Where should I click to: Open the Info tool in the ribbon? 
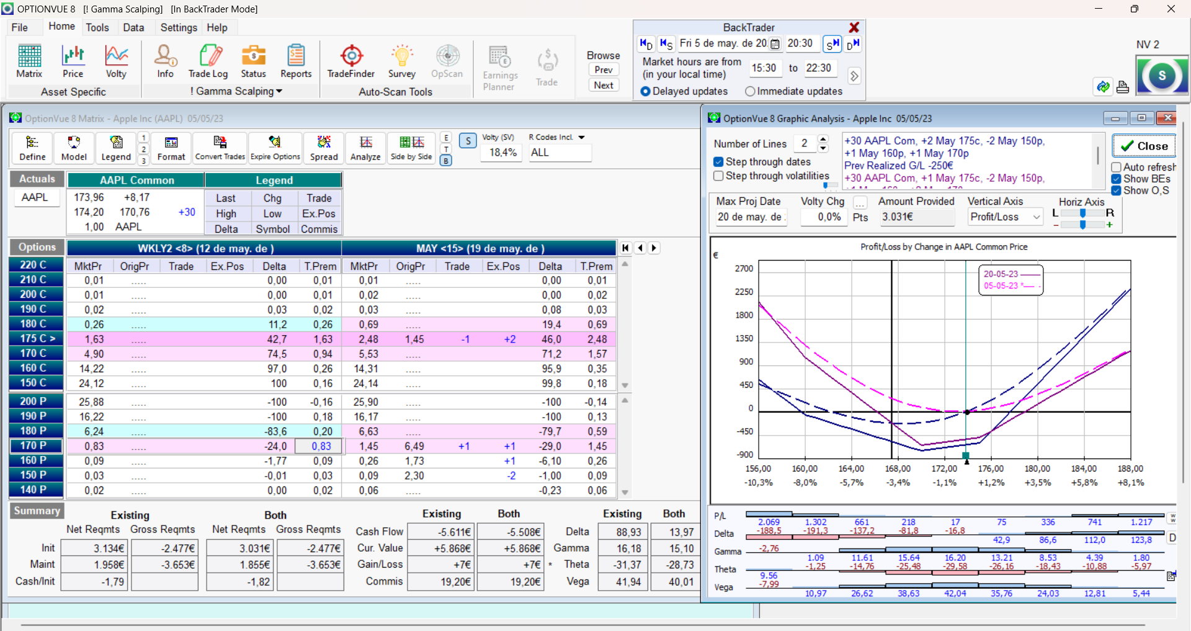[165, 61]
